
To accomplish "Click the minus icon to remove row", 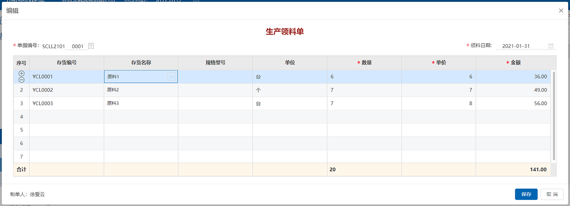I will point(21,80).
